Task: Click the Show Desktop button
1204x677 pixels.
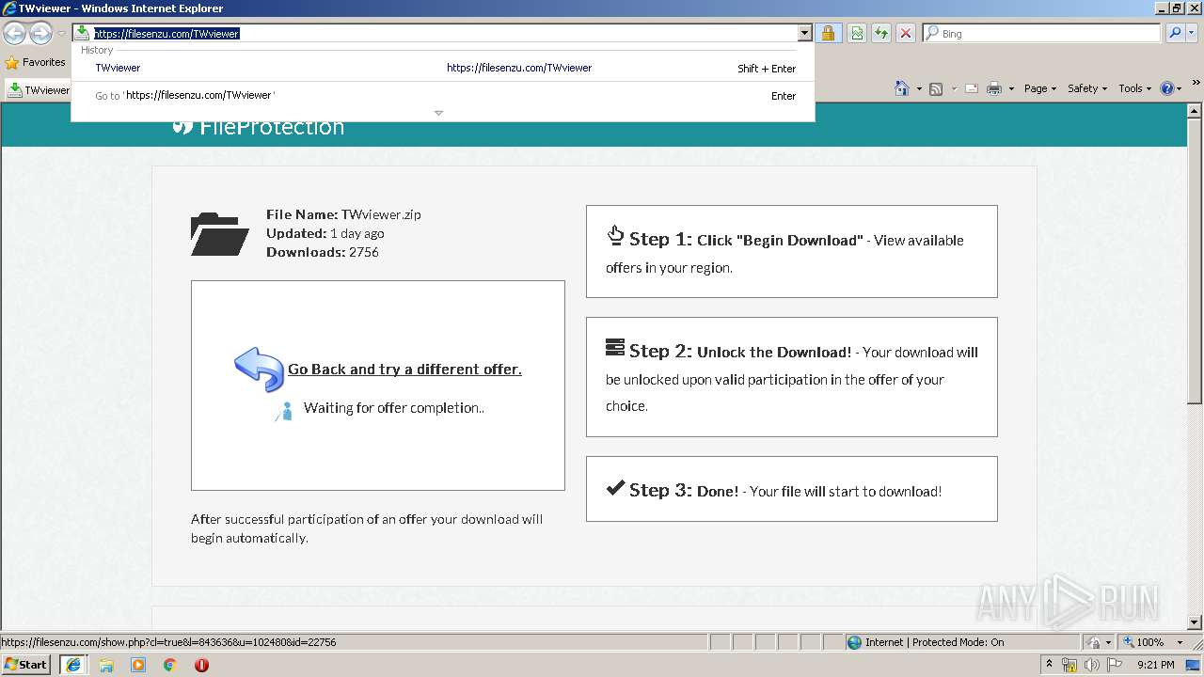Action: pos(1194,665)
